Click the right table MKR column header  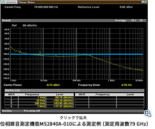[x=82, y=95]
